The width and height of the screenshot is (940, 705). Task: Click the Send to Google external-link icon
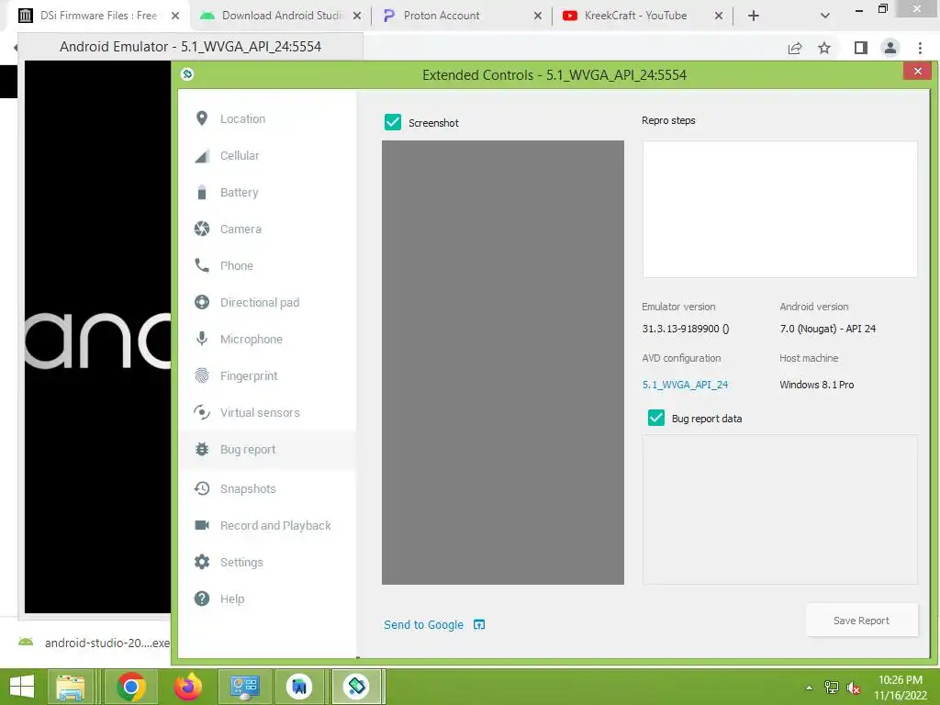(479, 624)
